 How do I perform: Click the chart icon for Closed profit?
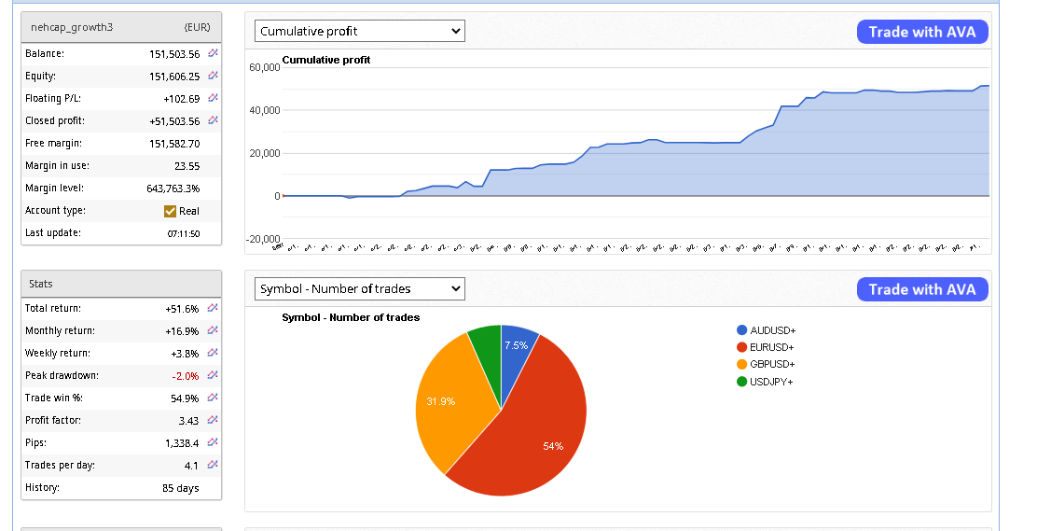pyautogui.click(x=213, y=120)
